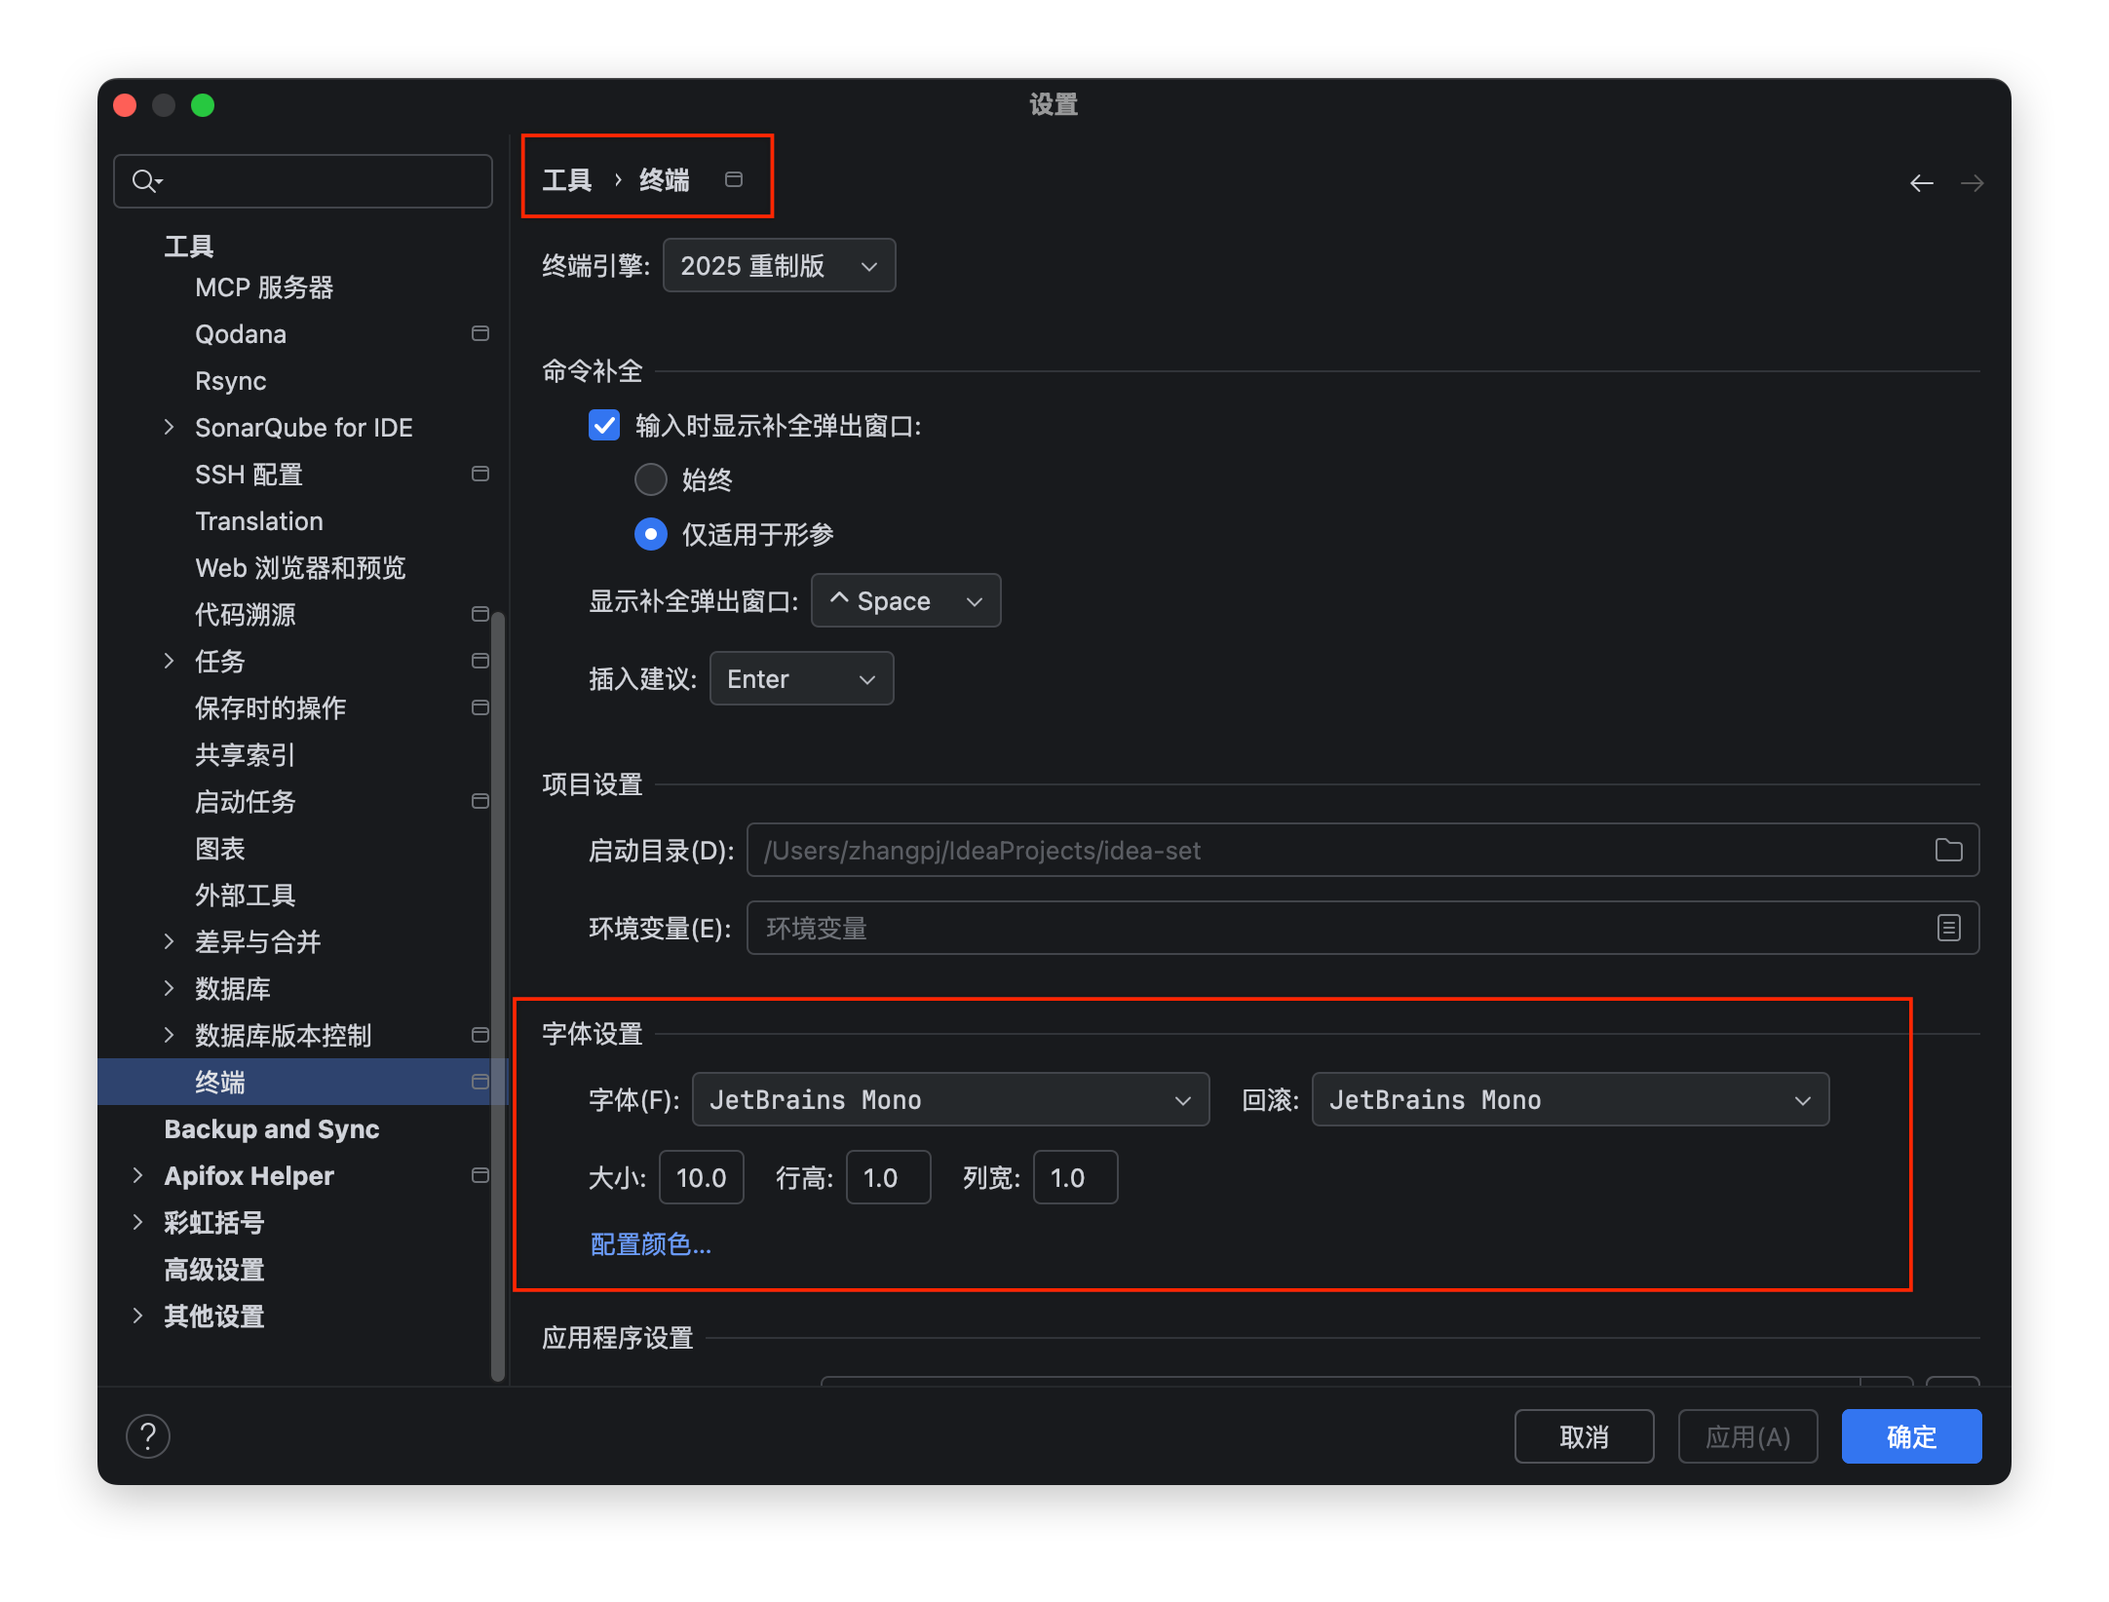
Task: Open Backup and Sync settings
Action: (272, 1128)
